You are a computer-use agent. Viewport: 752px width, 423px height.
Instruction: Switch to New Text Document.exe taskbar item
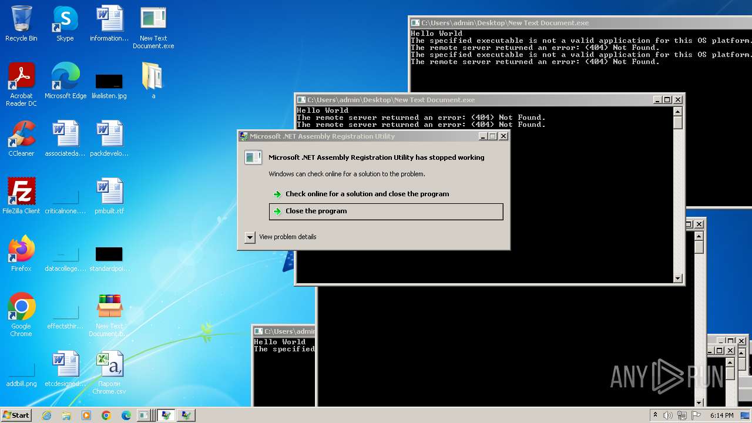145,415
